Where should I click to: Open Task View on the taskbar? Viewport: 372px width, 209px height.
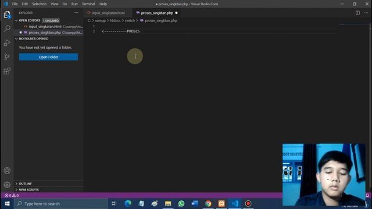[114, 204]
